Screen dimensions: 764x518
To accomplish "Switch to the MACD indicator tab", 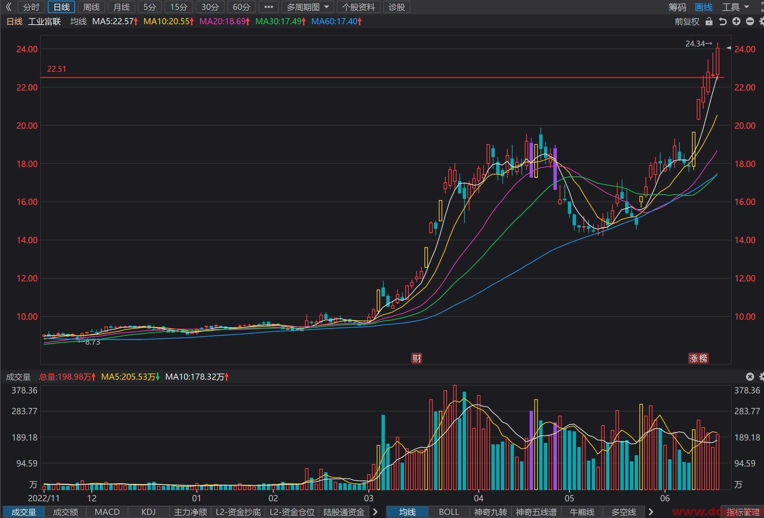I will pyautogui.click(x=107, y=512).
